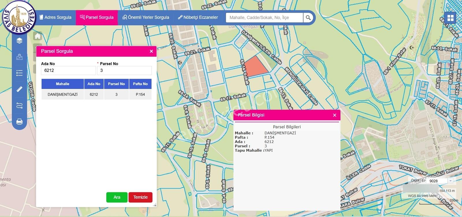Click the P.154 cell in results table

pos(140,94)
